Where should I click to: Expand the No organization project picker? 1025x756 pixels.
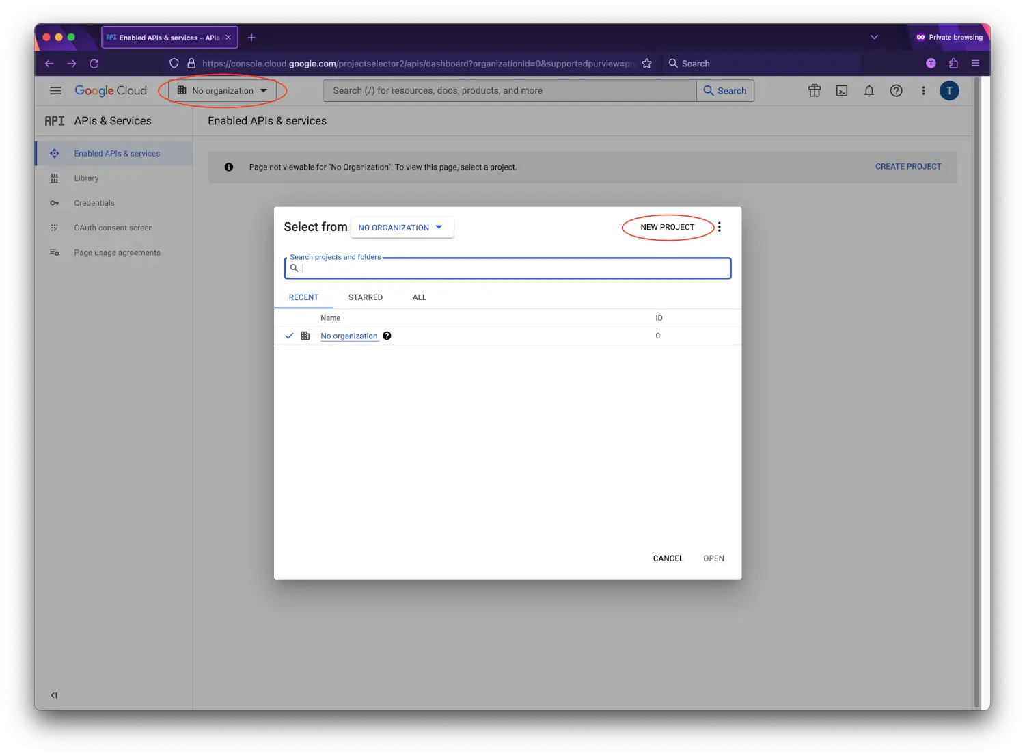click(222, 91)
